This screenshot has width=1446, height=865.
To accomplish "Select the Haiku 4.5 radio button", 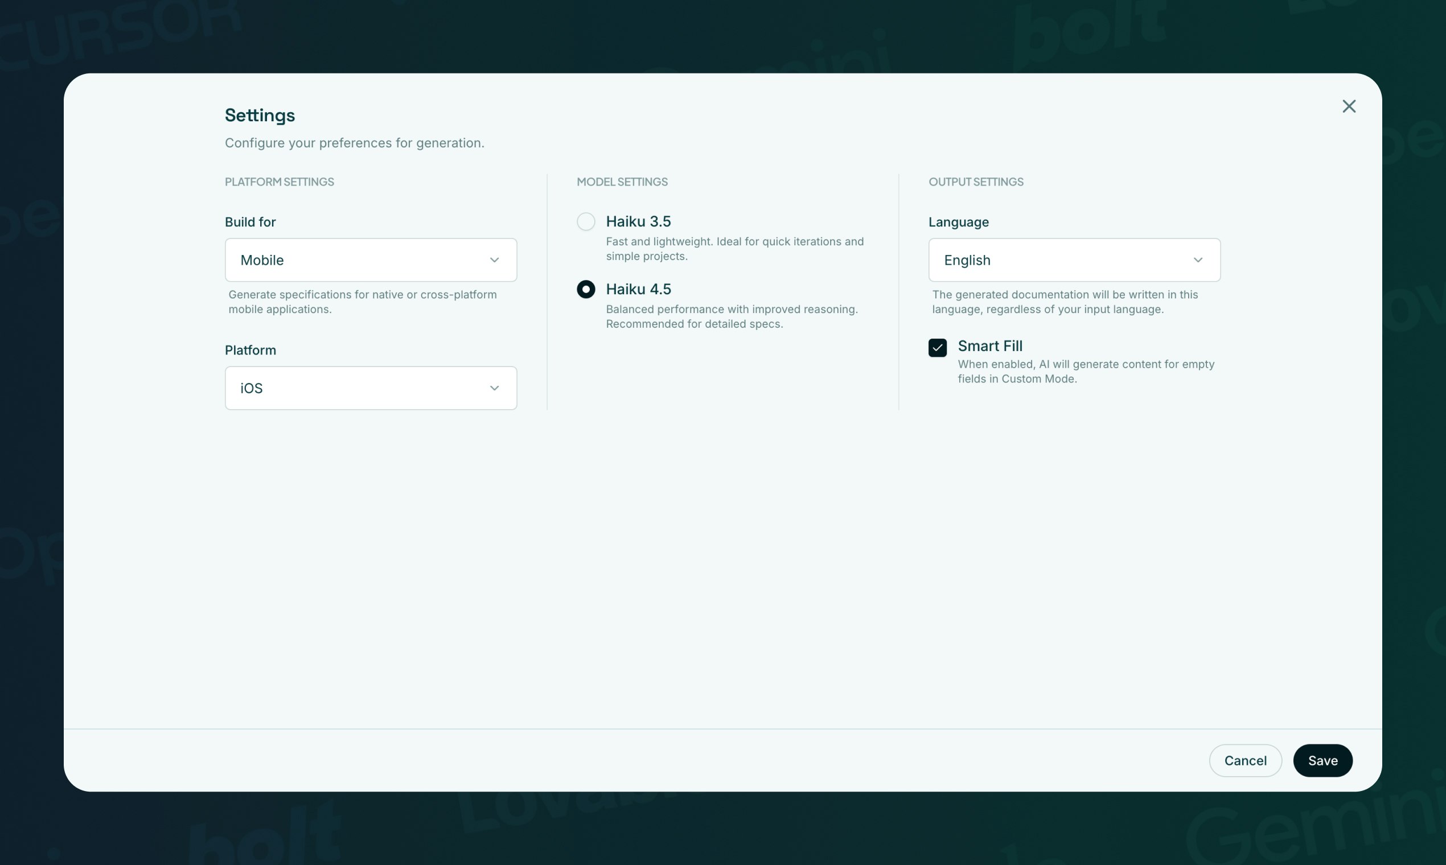I will (x=585, y=289).
